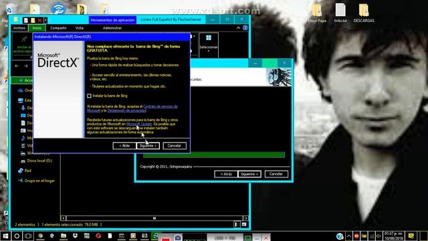This screenshot has height=241, width=428.
Task: Open Task View on the taskbar
Action: point(28,236)
